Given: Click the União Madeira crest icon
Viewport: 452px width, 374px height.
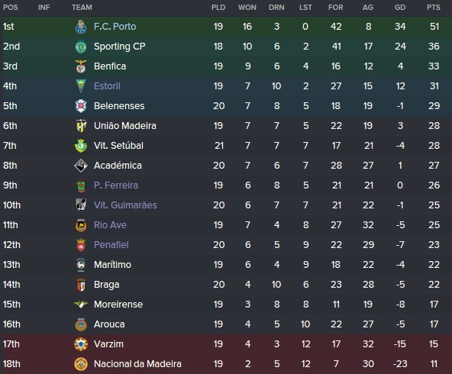Looking at the screenshot, I should [x=81, y=126].
